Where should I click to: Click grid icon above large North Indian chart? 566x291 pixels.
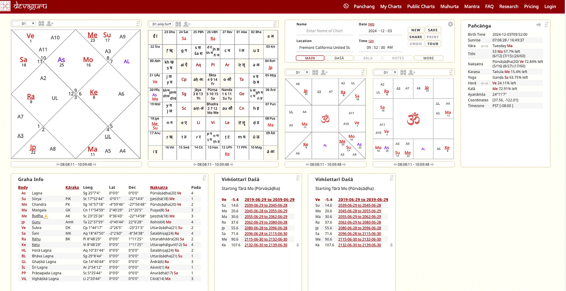42,24
